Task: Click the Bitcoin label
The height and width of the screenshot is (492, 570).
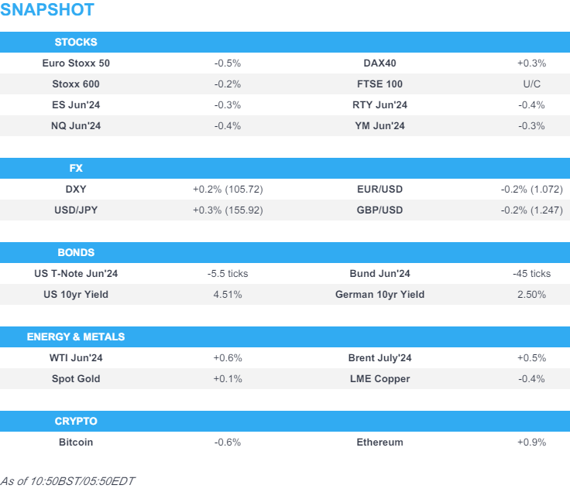Action: (76, 442)
